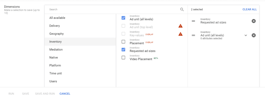The width and height of the screenshot is (265, 98).
Task: Uncheck the Requested ad sizes checkbox
Action: (123, 49)
